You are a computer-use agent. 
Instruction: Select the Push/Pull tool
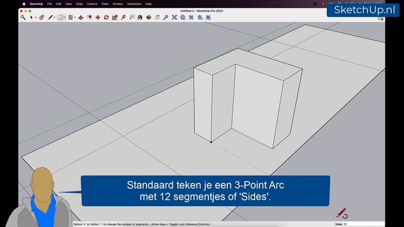(81, 18)
